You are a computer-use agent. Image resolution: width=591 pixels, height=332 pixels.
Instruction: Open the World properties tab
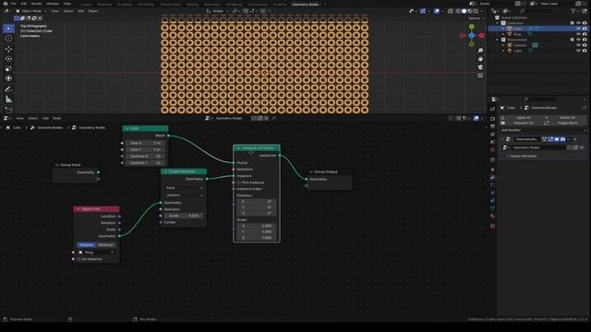click(x=492, y=149)
